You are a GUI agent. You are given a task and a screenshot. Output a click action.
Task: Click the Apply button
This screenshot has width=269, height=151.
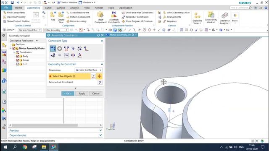coord(82,94)
